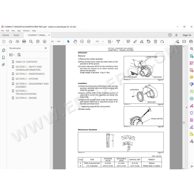Click the Sign In button

(x=187, y=35)
